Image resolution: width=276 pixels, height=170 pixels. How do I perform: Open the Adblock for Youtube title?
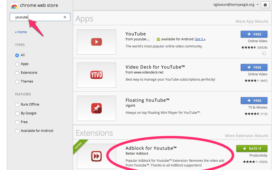click(x=151, y=148)
